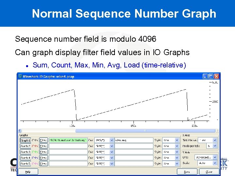Click the Help button
The image size is (235, 176).
[28, 172]
